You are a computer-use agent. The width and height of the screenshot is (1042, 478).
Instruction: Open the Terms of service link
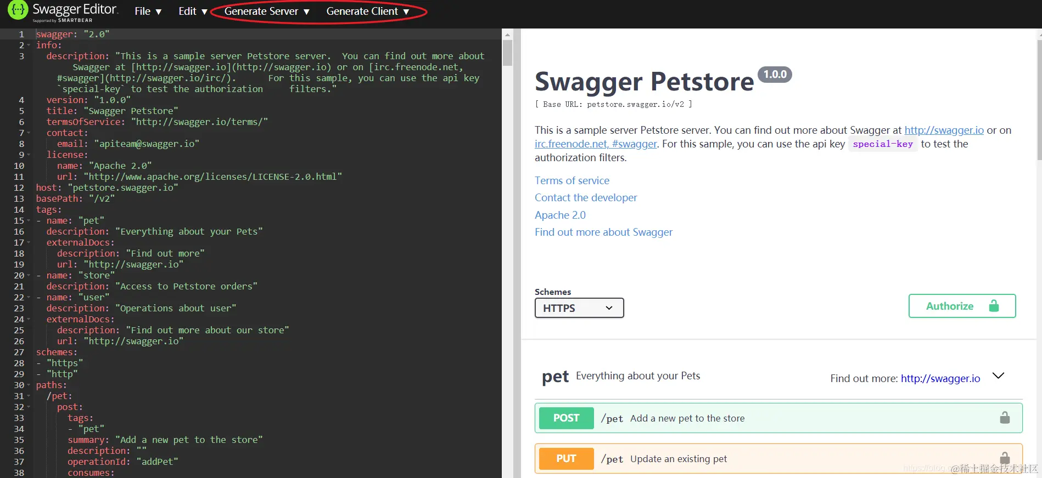[572, 180]
